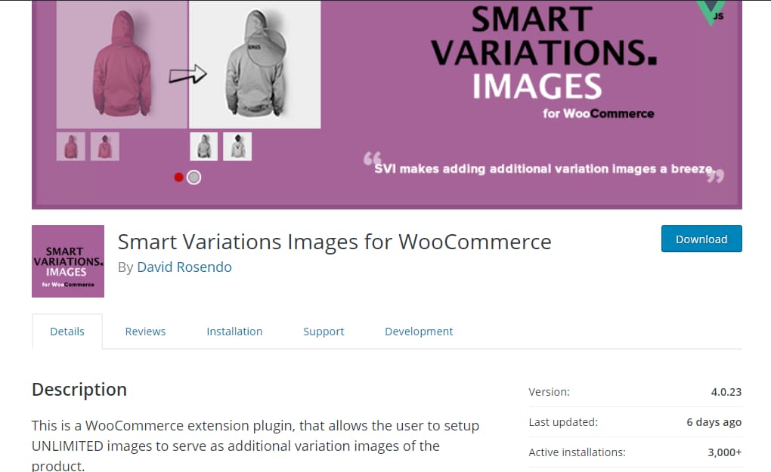Click the plugin title heading

(334, 242)
